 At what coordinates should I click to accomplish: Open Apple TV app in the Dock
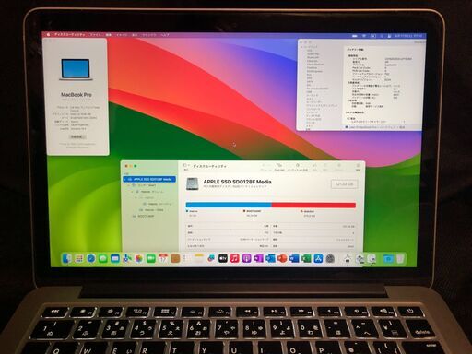(x=223, y=259)
